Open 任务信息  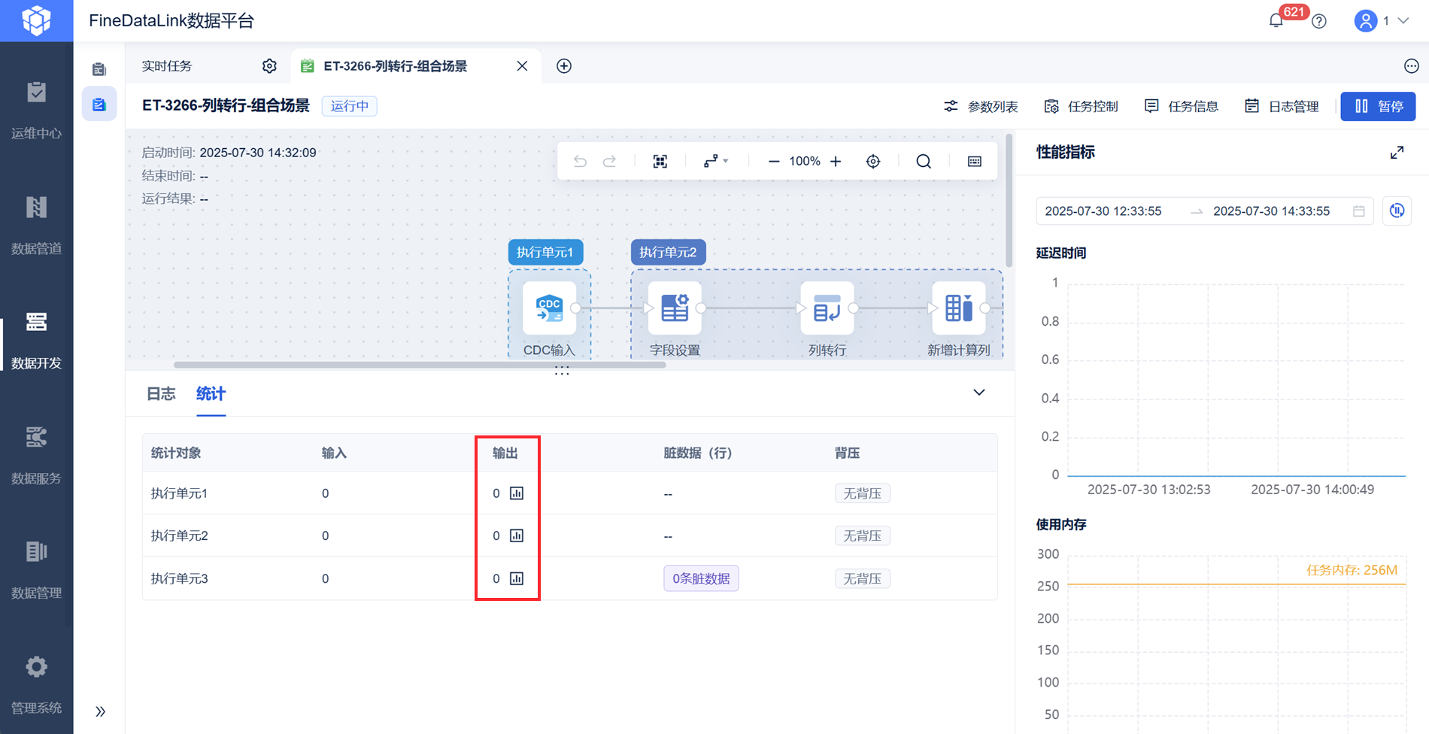(x=1182, y=106)
